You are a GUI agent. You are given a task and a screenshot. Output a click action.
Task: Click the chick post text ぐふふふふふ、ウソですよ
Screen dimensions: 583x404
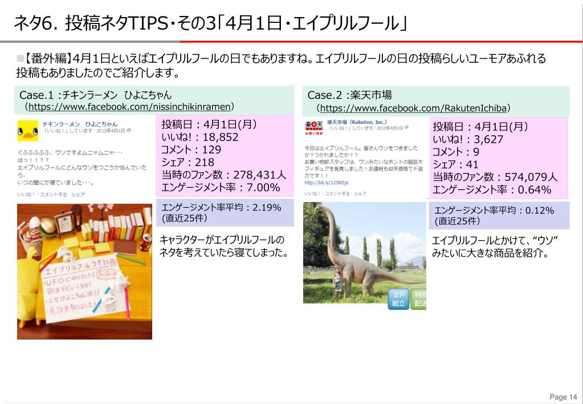[x=82, y=168]
